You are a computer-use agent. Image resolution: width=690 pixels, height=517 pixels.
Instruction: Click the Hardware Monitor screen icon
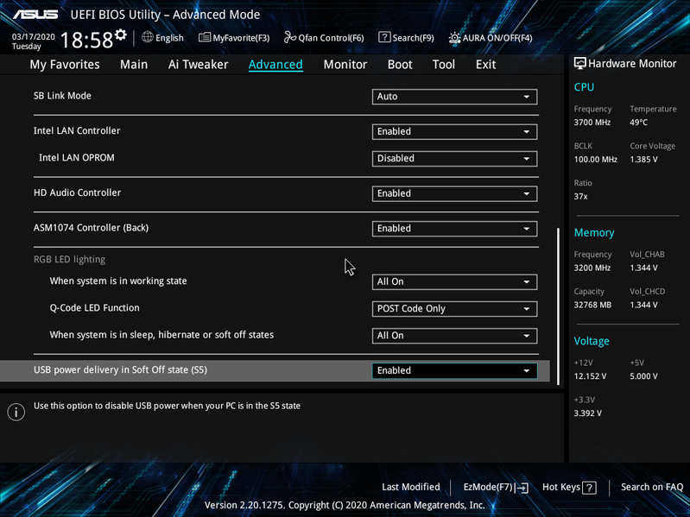tap(580, 63)
